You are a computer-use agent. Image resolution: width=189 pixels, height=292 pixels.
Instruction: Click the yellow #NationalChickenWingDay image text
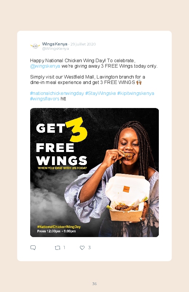59,227
